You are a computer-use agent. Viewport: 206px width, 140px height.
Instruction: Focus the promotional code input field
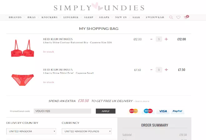(x=62, y=111)
